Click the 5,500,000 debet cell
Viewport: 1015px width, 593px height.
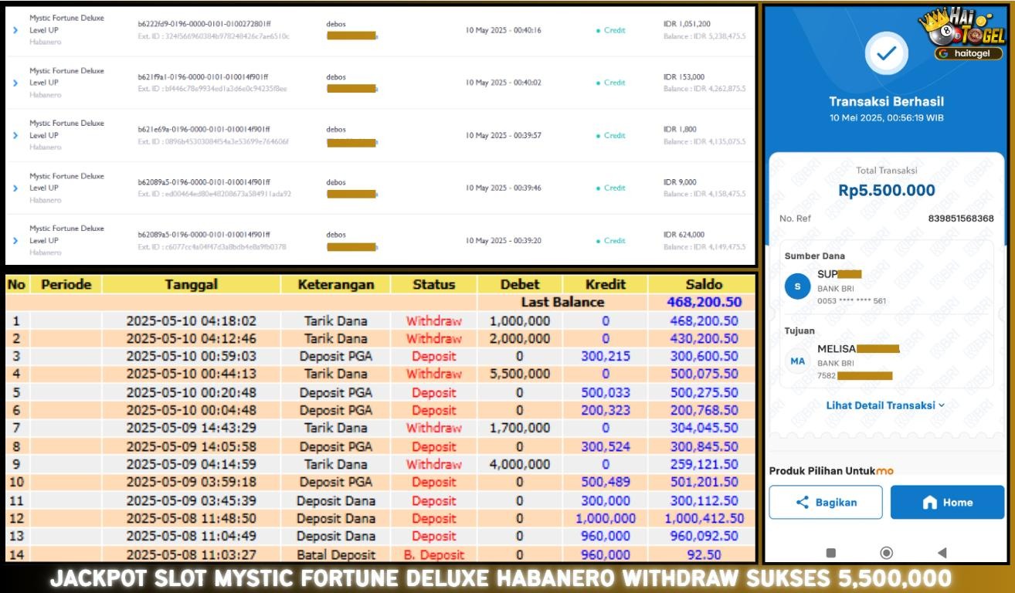(520, 374)
